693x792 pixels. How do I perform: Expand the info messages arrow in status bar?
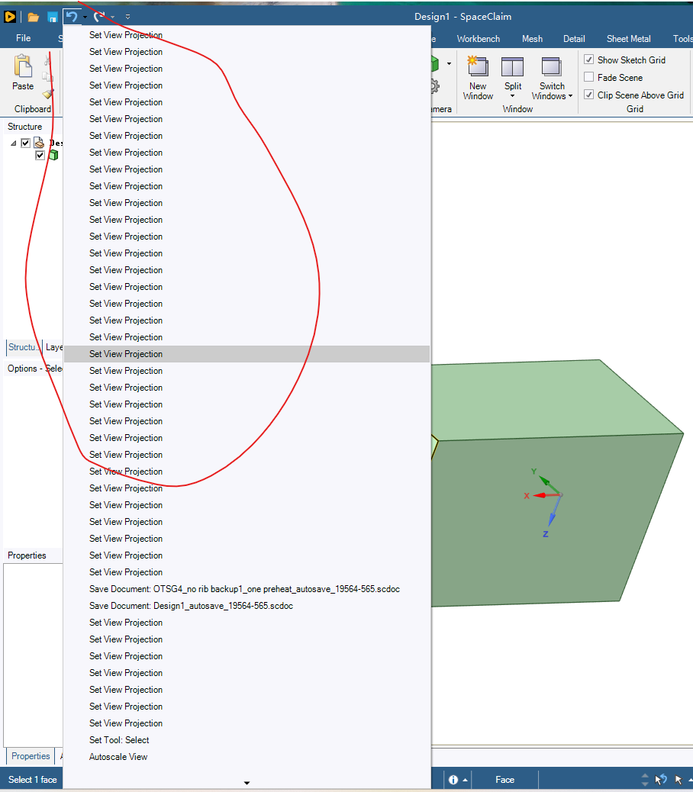(x=465, y=781)
